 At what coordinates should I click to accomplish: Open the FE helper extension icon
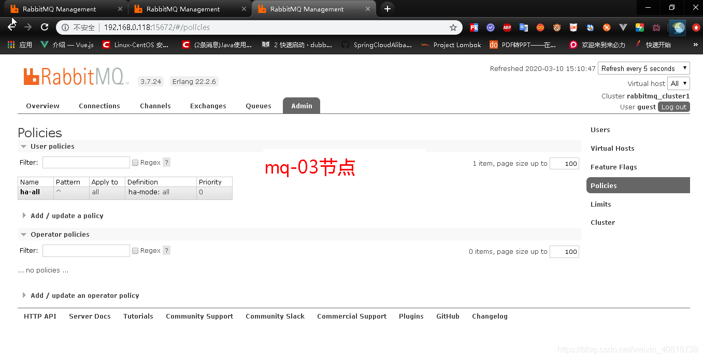(x=474, y=27)
